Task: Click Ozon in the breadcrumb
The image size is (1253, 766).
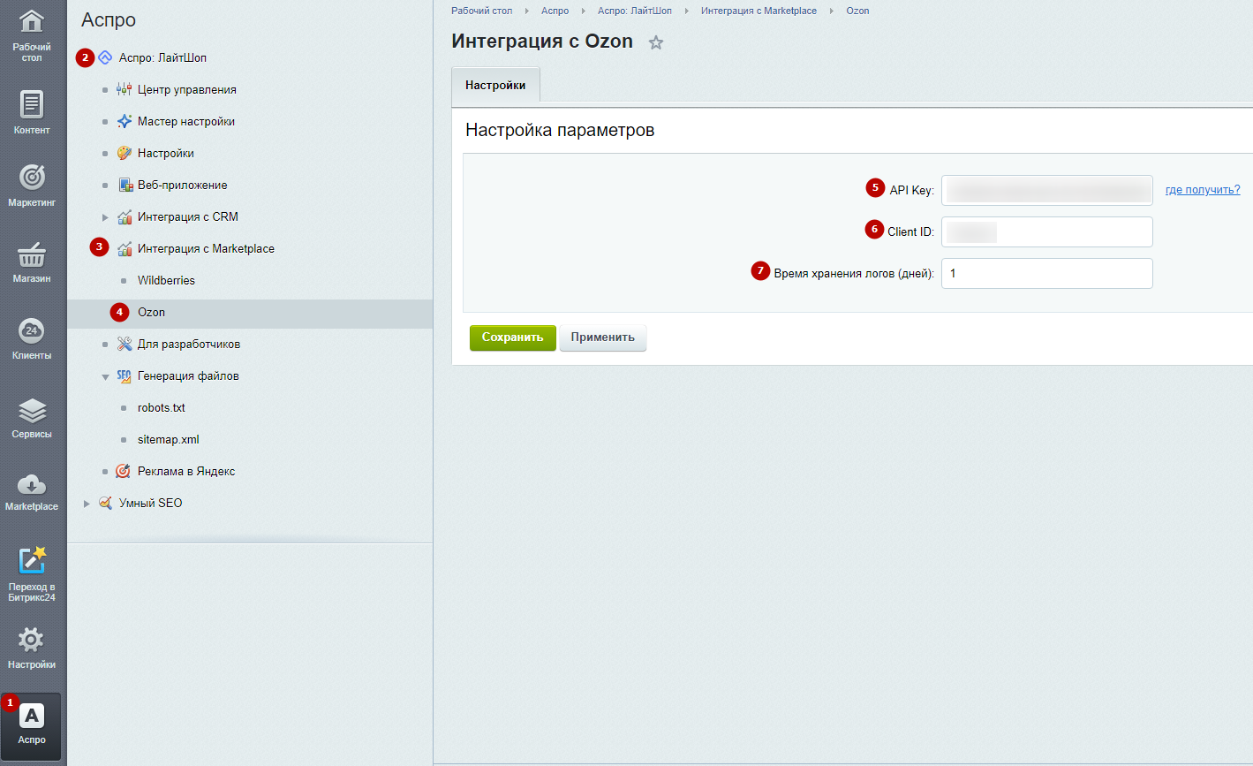Action: click(x=857, y=11)
